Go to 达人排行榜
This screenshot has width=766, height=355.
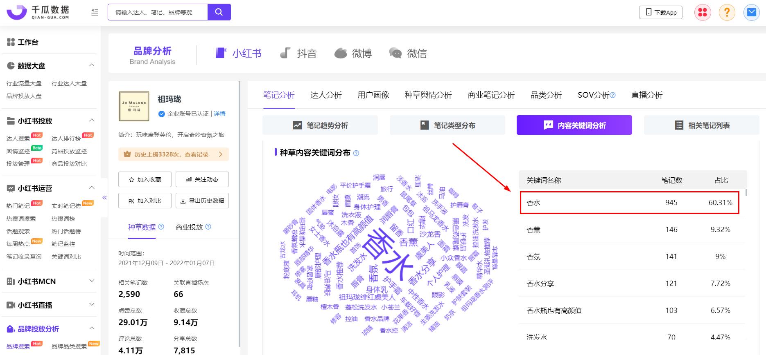[x=66, y=138]
